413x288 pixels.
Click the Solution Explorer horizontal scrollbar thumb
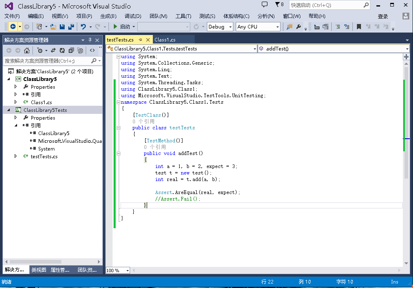[x=35, y=262]
